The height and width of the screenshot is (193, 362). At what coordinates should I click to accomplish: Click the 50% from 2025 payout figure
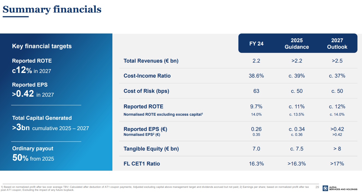[x=33, y=158]
